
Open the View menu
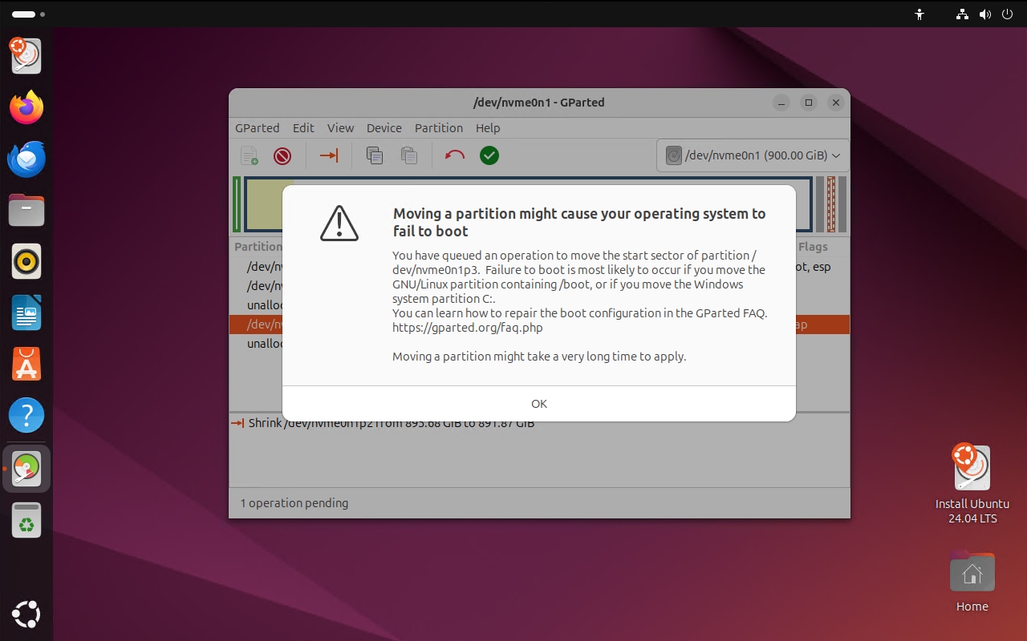coord(340,128)
